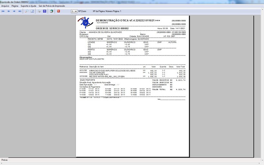Jump to the last page arrow icon
Image resolution: width=264 pixels, height=165 pixels.
[20, 11]
